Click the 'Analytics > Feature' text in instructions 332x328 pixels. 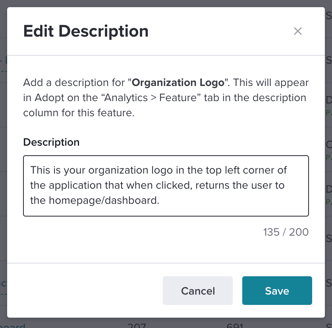tap(151, 98)
